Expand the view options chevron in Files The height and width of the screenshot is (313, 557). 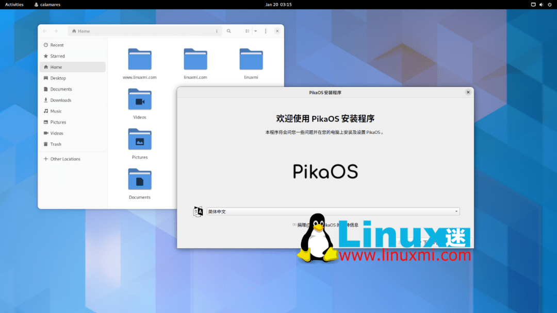(256, 31)
